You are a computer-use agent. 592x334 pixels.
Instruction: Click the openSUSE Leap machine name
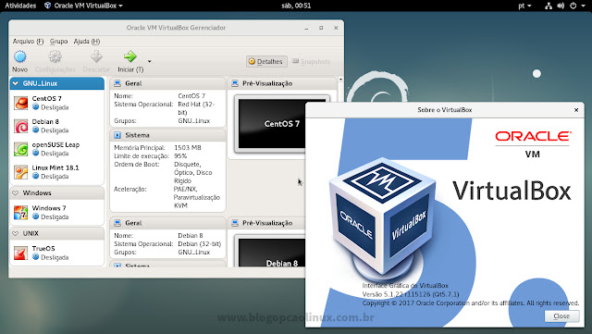coord(55,144)
